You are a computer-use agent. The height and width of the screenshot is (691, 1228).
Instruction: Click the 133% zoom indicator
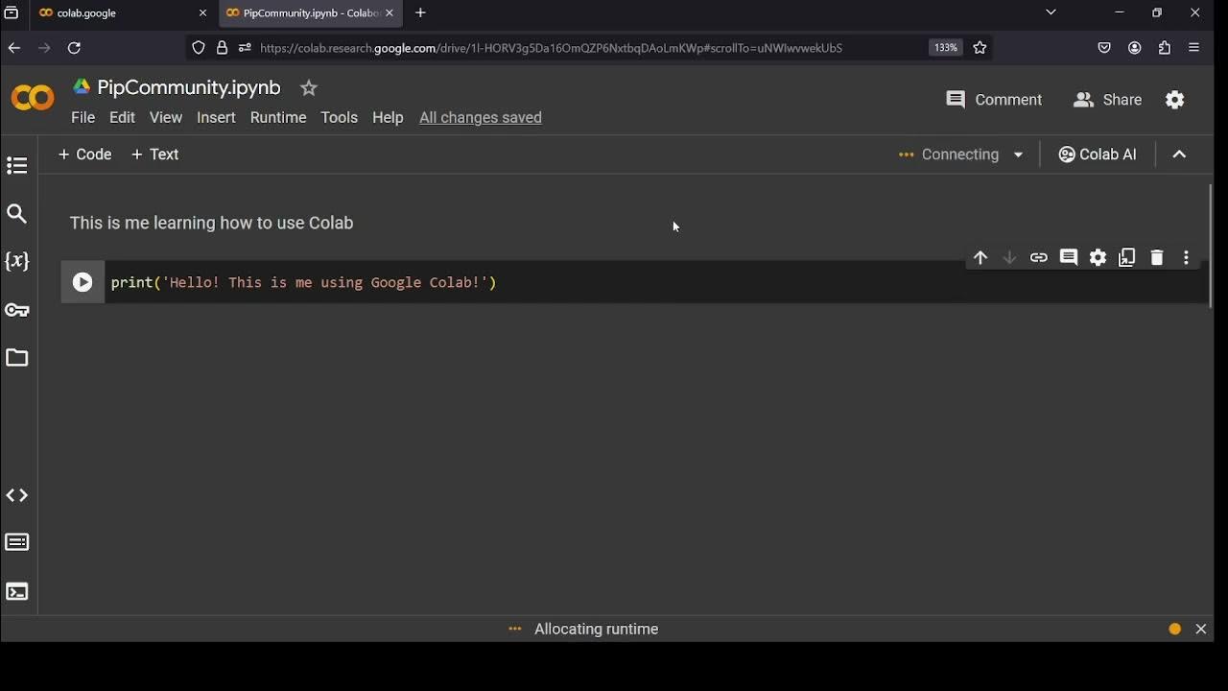(x=946, y=48)
